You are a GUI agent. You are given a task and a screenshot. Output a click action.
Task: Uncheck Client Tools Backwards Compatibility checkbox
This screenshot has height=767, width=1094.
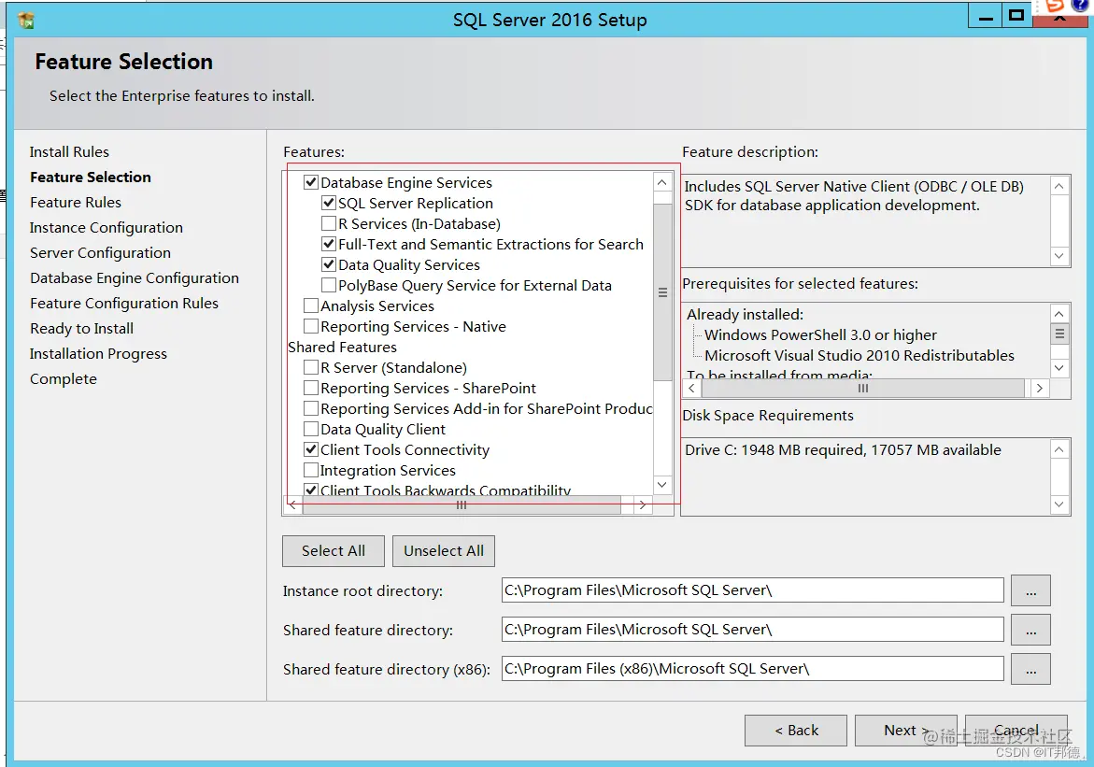pyautogui.click(x=311, y=490)
